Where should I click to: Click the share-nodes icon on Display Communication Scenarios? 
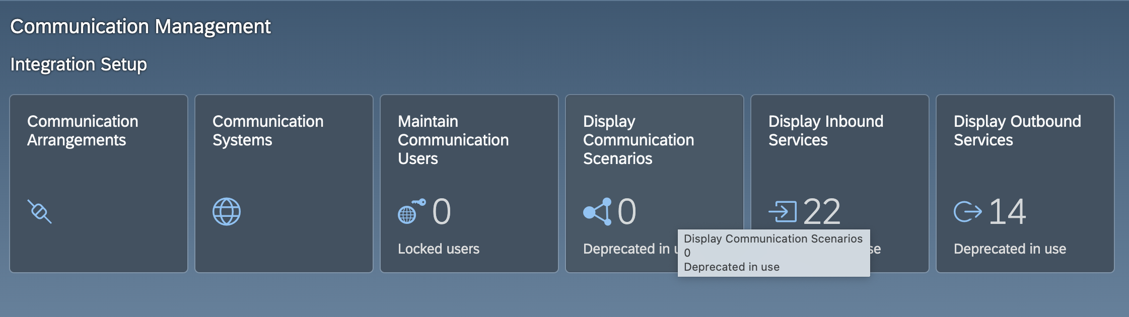point(597,211)
